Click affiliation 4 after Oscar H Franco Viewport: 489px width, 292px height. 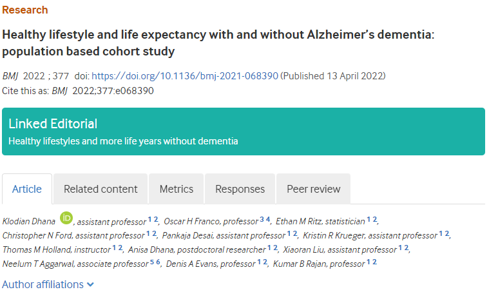[x=268, y=220]
